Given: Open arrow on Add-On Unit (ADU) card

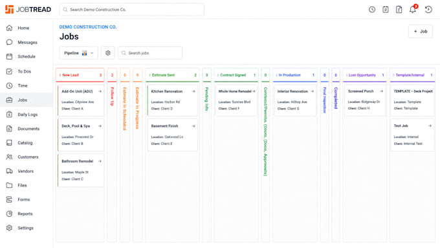Looking at the screenshot, I should point(100,91).
